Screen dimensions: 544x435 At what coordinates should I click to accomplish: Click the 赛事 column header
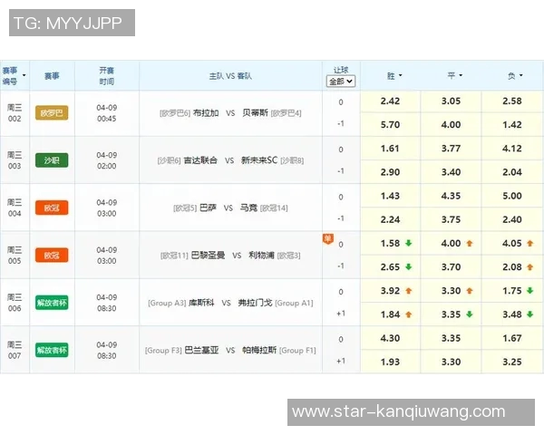52,75
